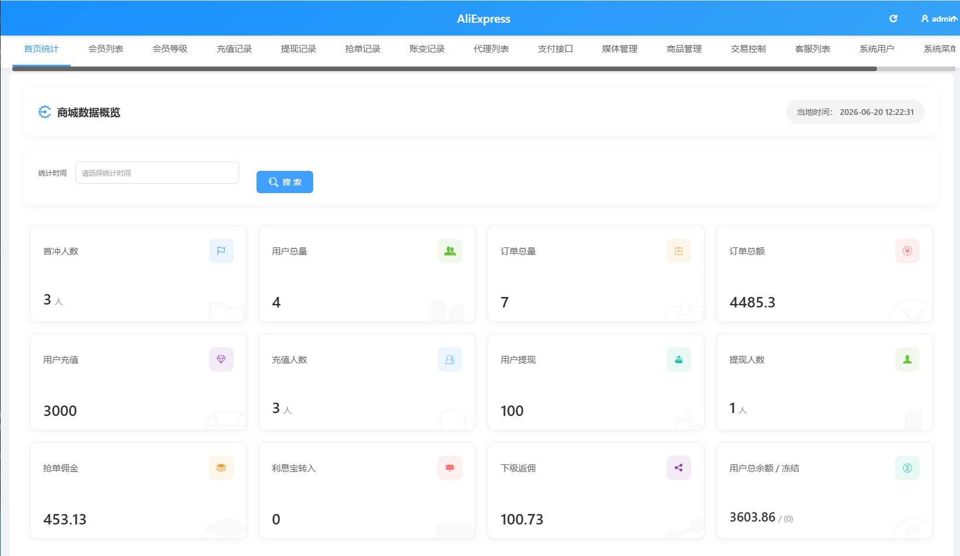Click the dollar icon on 用户总余额 card
The height and width of the screenshot is (556, 960).
coord(907,468)
